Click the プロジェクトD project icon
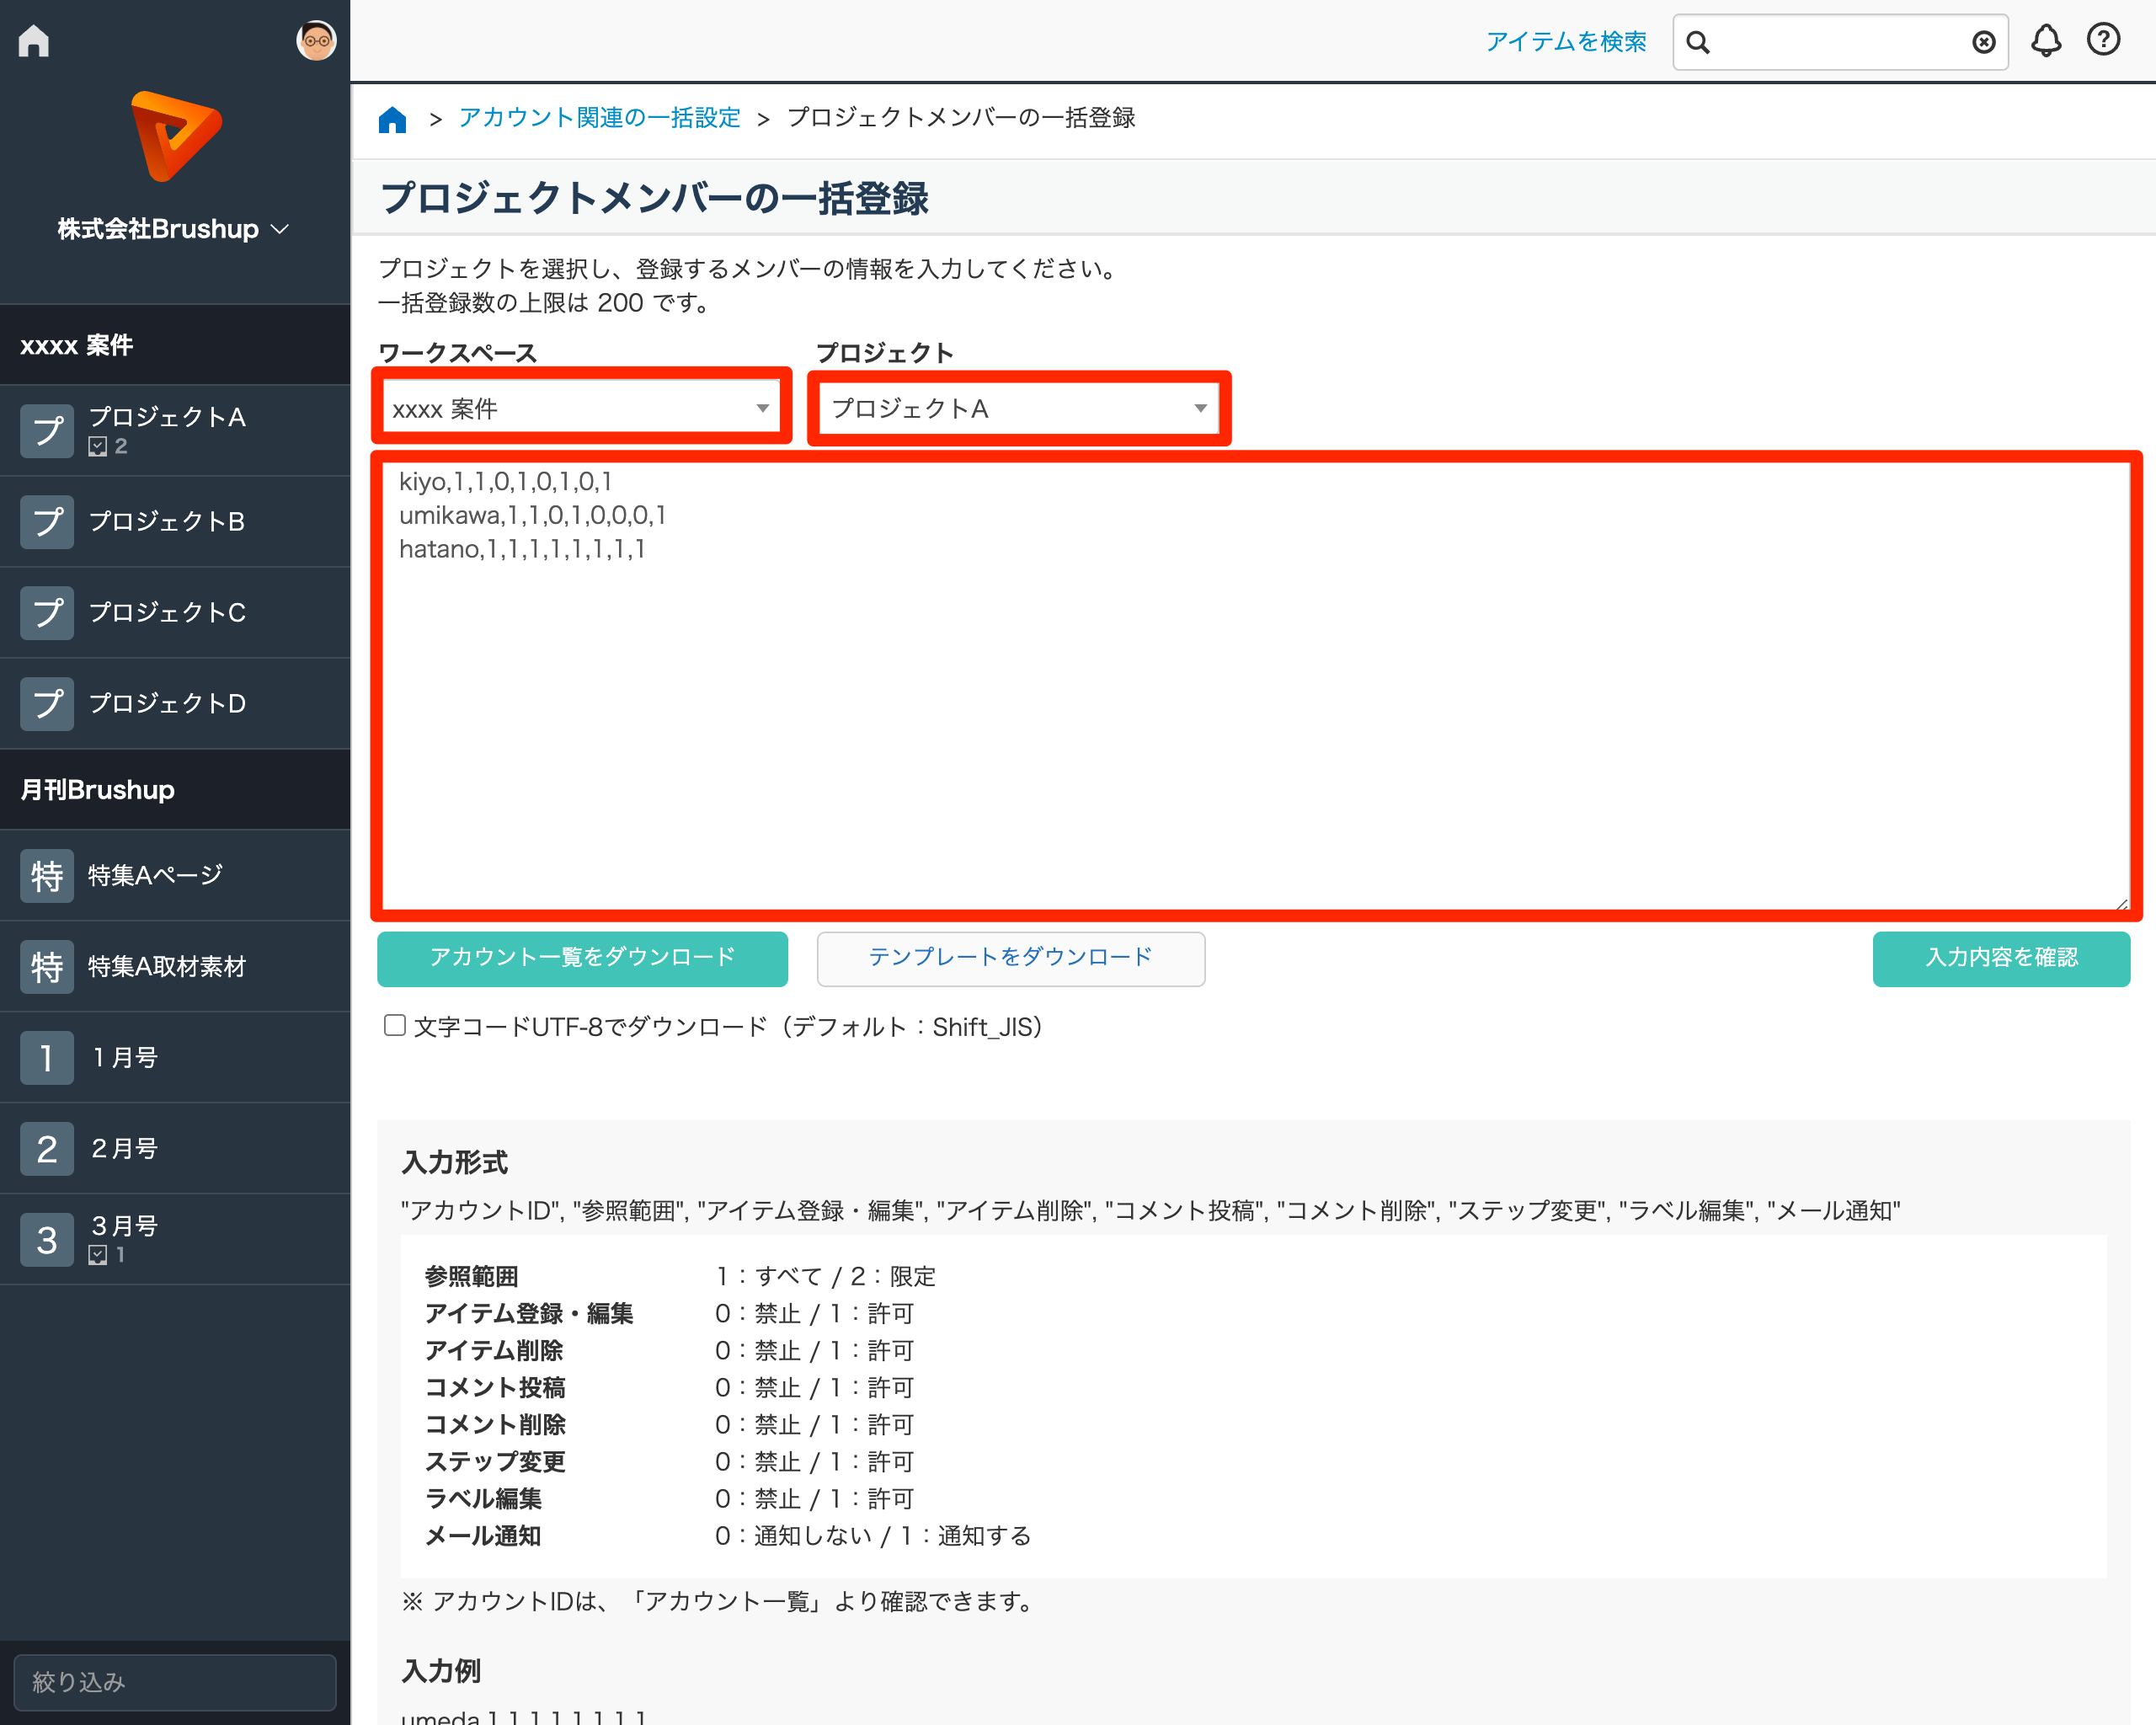Viewport: 2156px width, 1725px height. tap(47, 703)
